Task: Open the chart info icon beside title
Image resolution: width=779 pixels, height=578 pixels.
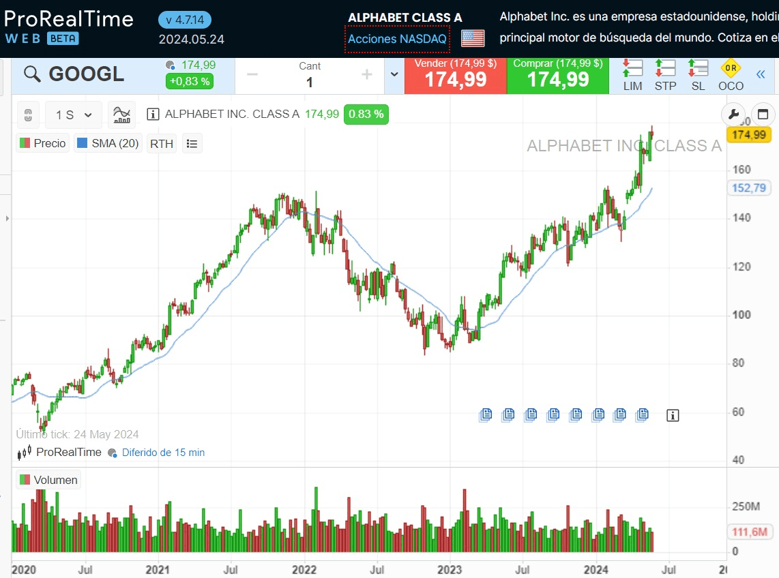Action: click(x=153, y=115)
